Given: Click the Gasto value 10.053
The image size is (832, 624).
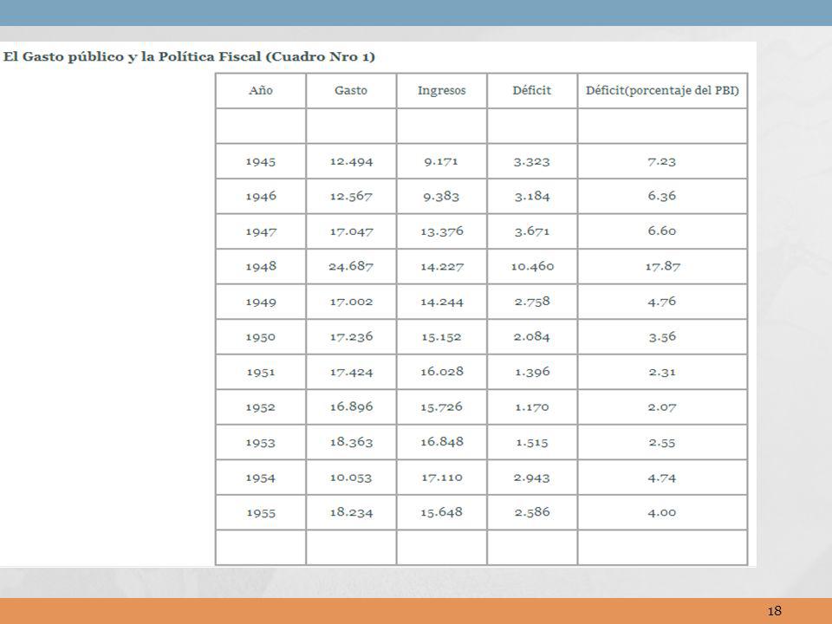Looking at the screenshot, I should 351,477.
